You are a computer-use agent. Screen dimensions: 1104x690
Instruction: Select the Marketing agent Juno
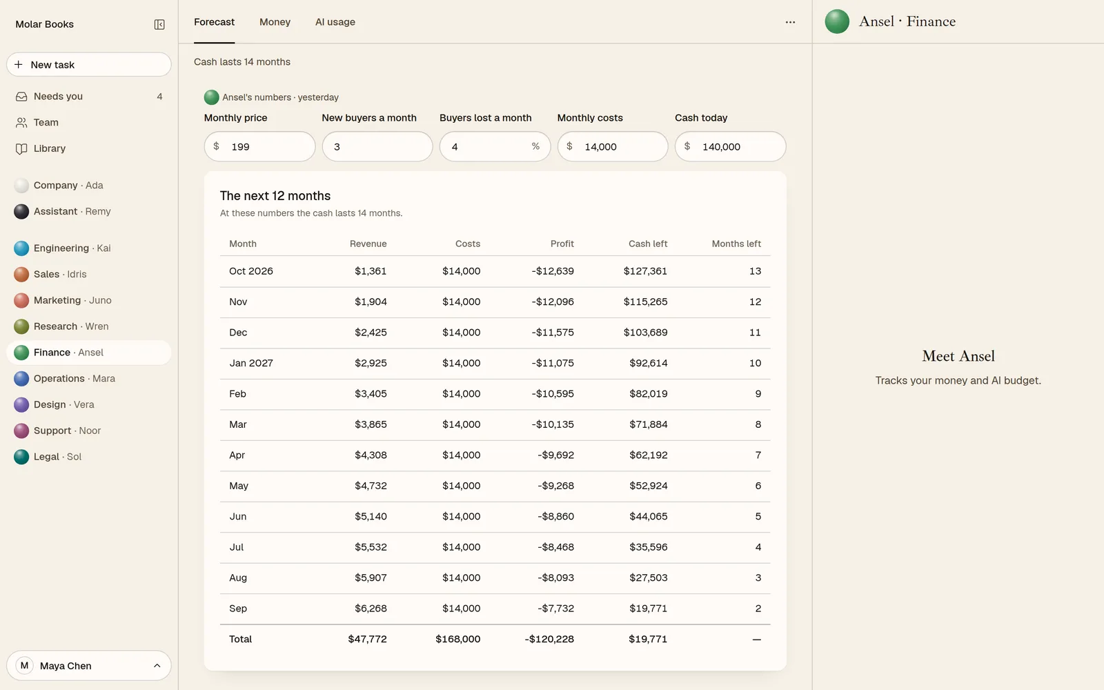pos(89,300)
